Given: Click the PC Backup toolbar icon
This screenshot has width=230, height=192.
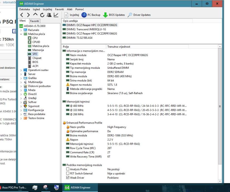Looking at the screenshot, I should [x=84, y=15].
